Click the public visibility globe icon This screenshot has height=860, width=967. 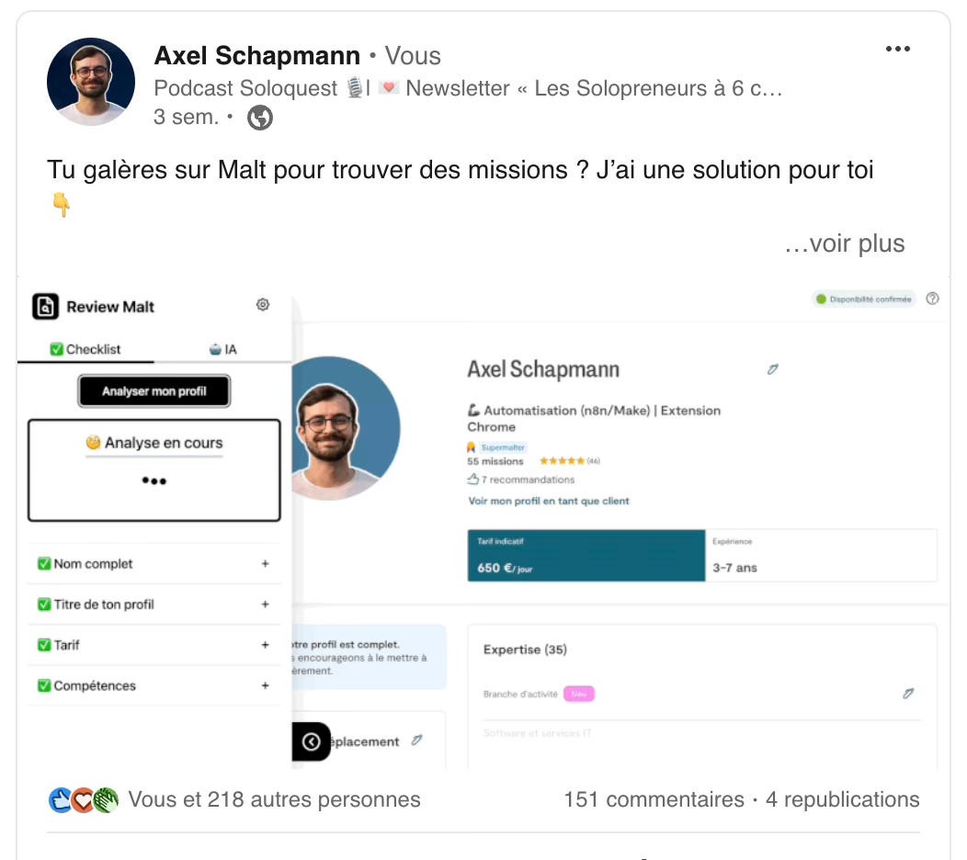coord(260,118)
